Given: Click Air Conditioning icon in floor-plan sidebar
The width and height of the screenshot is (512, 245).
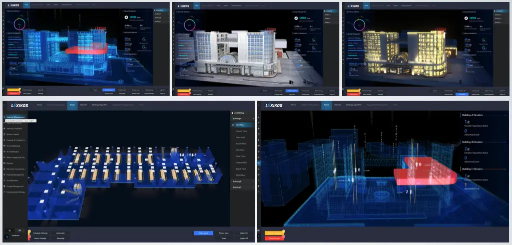Looking at the screenshot, I should click(4, 146).
